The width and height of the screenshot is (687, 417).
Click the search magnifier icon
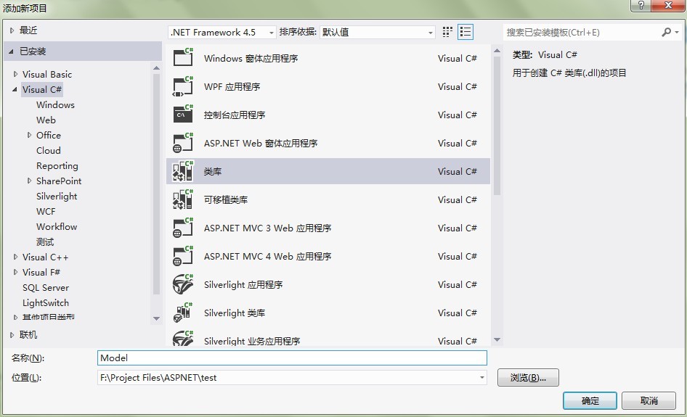click(667, 32)
